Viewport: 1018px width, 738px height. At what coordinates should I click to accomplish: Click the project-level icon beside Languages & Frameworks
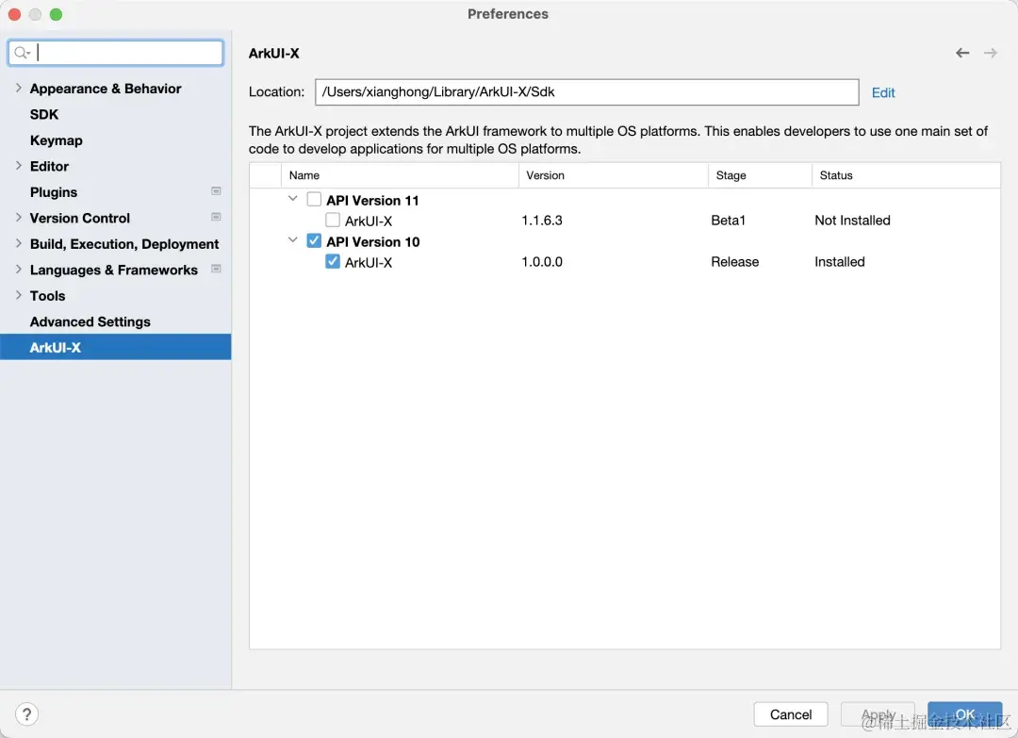tap(216, 269)
